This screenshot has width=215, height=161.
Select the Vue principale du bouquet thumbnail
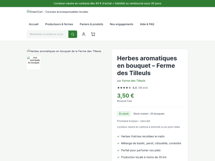(33, 63)
